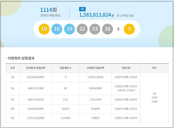Click the winning game count 88
The height and width of the screenshot is (129, 174).
(66, 88)
